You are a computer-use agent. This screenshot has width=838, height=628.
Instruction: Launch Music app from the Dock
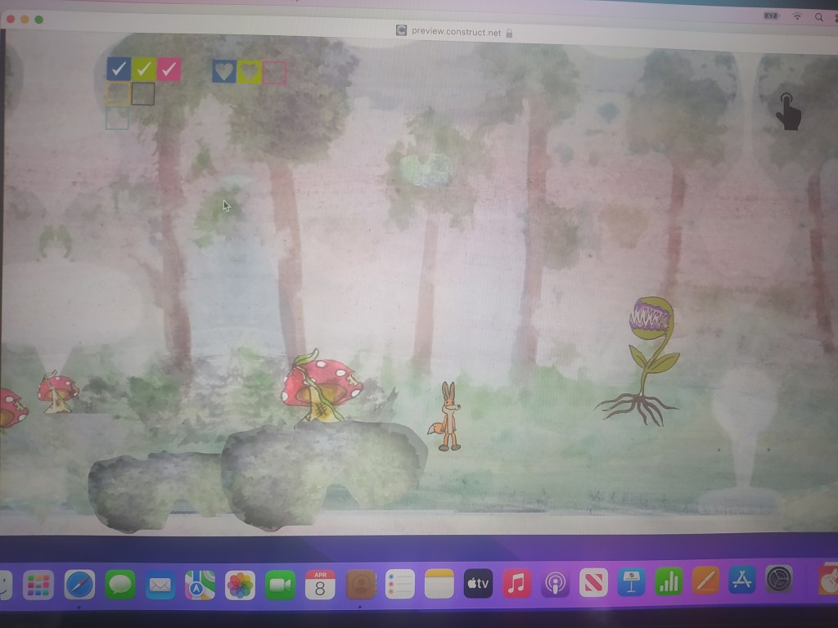click(516, 583)
